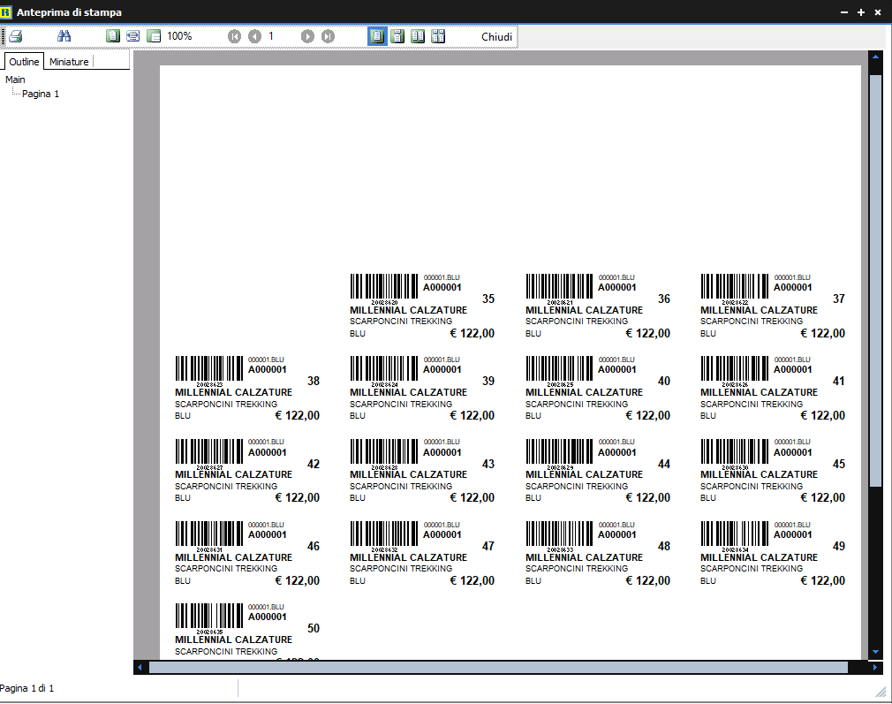Click the 100% zoom value

point(179,36)
